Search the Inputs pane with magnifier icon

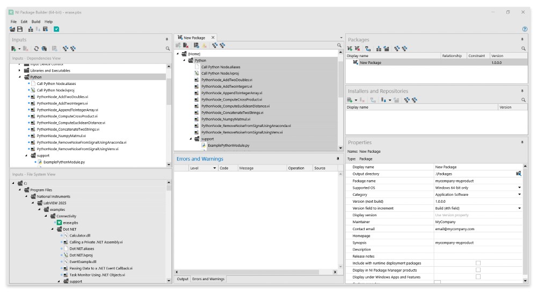(x=168, y=49)
